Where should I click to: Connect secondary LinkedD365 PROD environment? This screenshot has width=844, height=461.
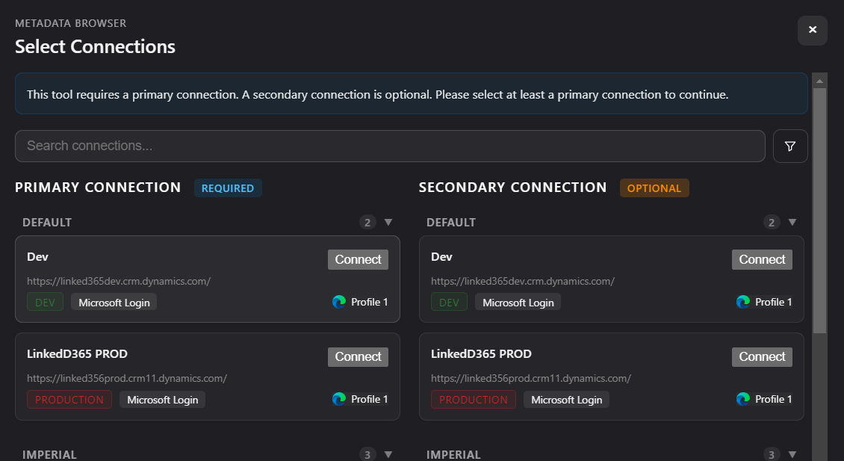(x=762, y=356)
